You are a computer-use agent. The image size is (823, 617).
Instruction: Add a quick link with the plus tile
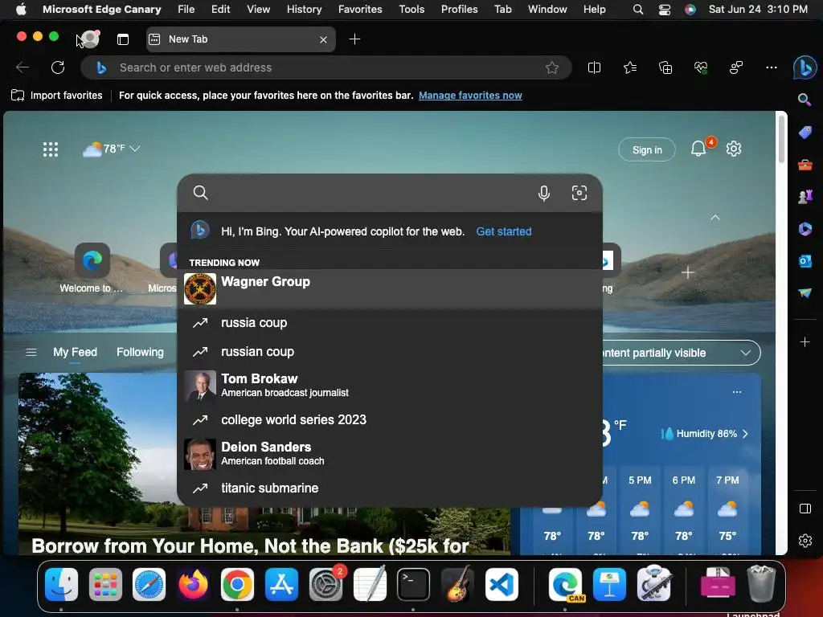click(688, 272)
